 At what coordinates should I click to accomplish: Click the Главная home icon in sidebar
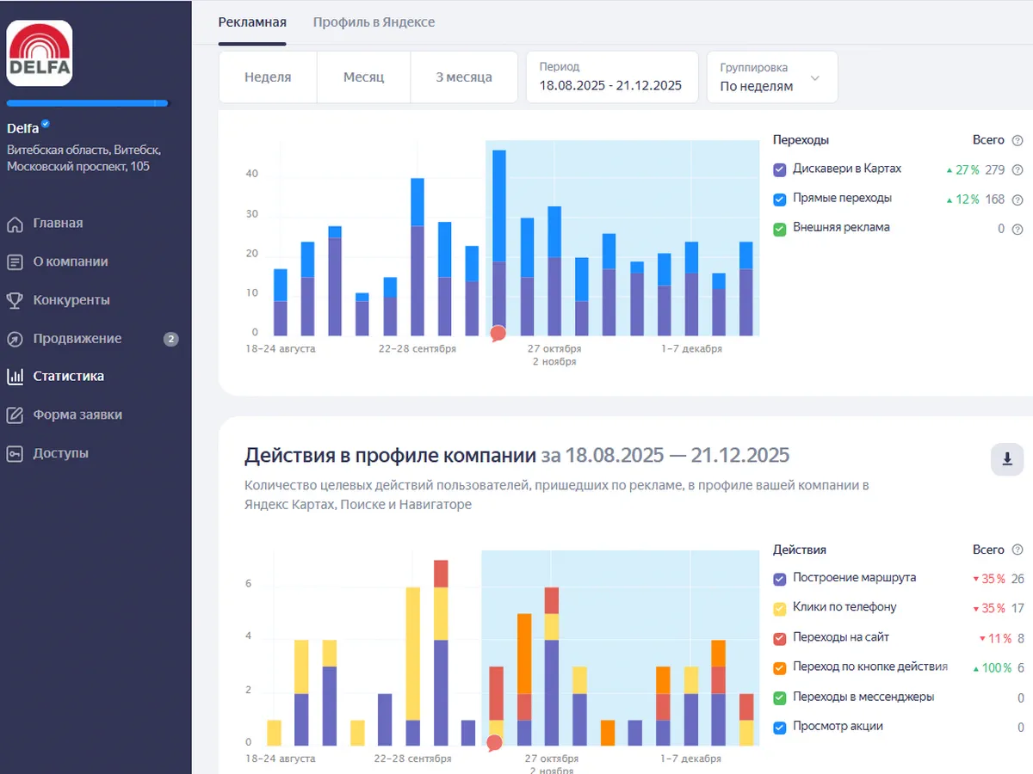15,224
